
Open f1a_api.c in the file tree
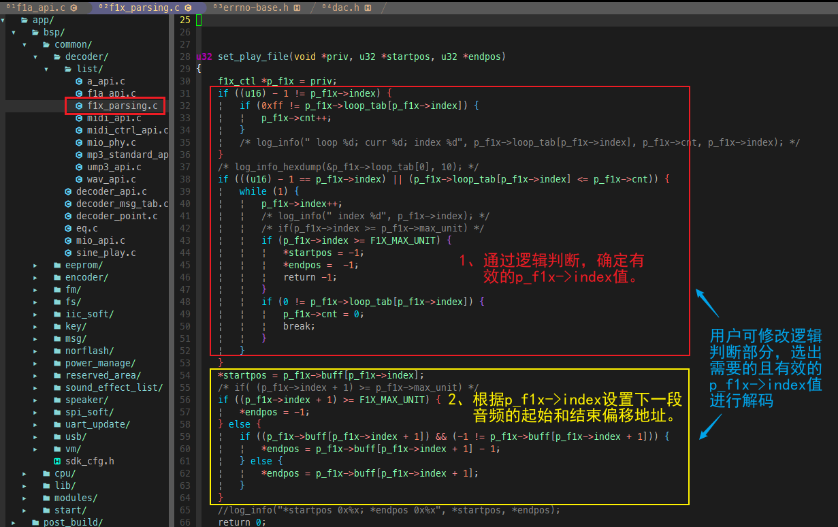point(111,94)
